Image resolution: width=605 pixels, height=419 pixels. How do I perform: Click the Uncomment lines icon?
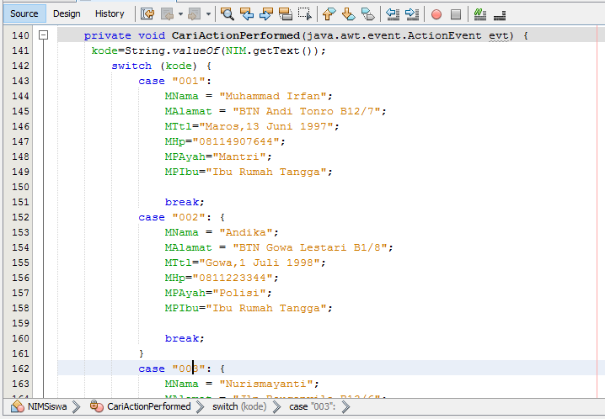500,14
